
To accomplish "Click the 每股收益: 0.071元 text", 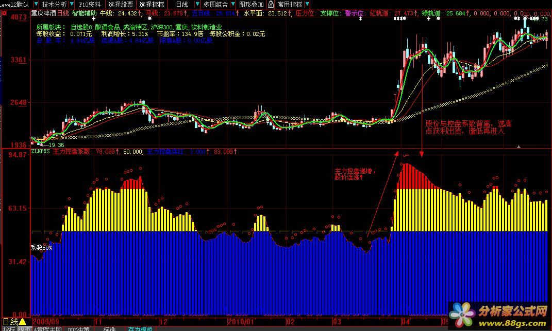I will [x=64, y=34].
